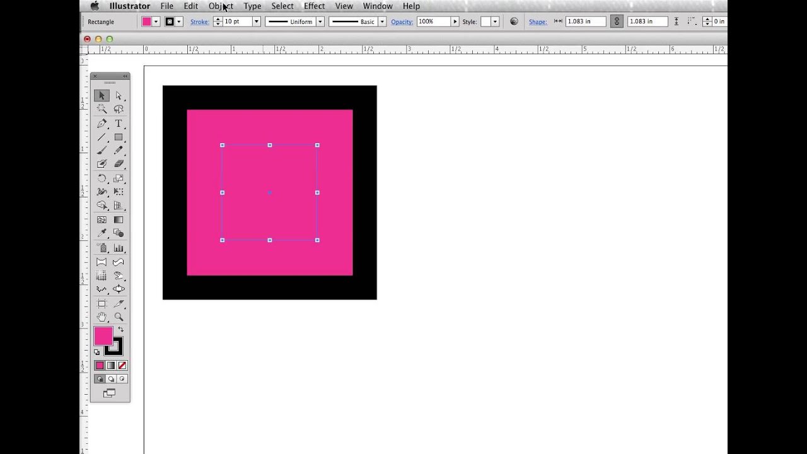Swap fill and stroke colors
The image size is (807, 454).
pyautogui.click(x=120, y=329)
